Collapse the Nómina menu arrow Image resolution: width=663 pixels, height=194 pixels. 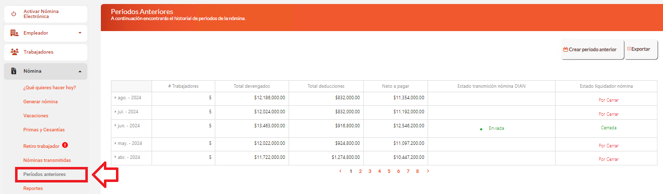(80, 71)
